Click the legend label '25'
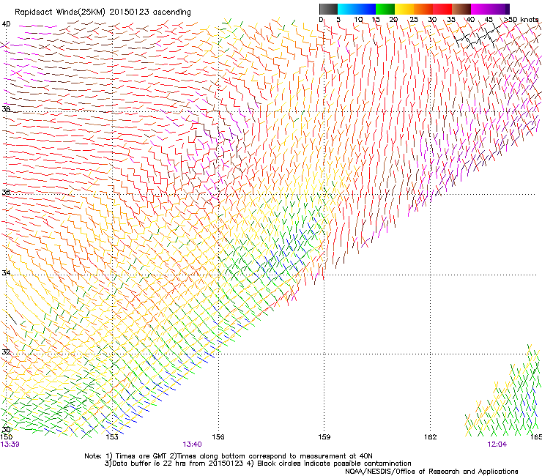Screen dimensions: 542x476 [x=413, y=20]
